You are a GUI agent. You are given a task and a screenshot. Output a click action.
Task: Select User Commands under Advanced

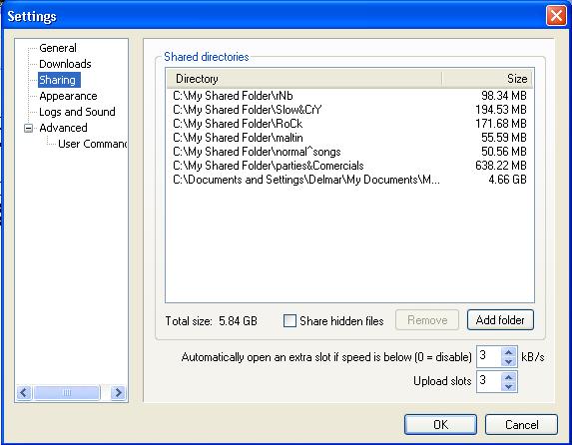pyautogui.click(x=92, y=144)
